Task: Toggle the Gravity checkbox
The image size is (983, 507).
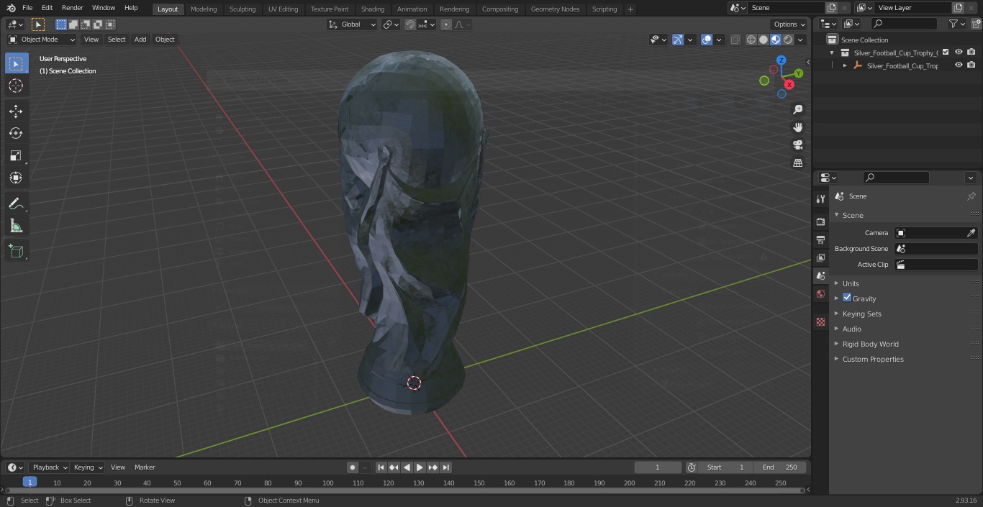Action: tap(847, 298)
